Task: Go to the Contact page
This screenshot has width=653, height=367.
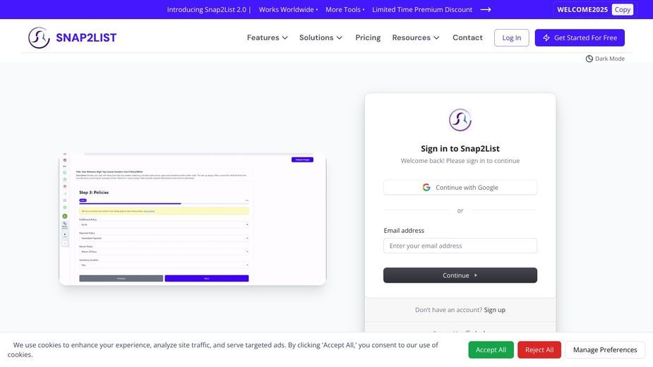Action: coord(467,37)
